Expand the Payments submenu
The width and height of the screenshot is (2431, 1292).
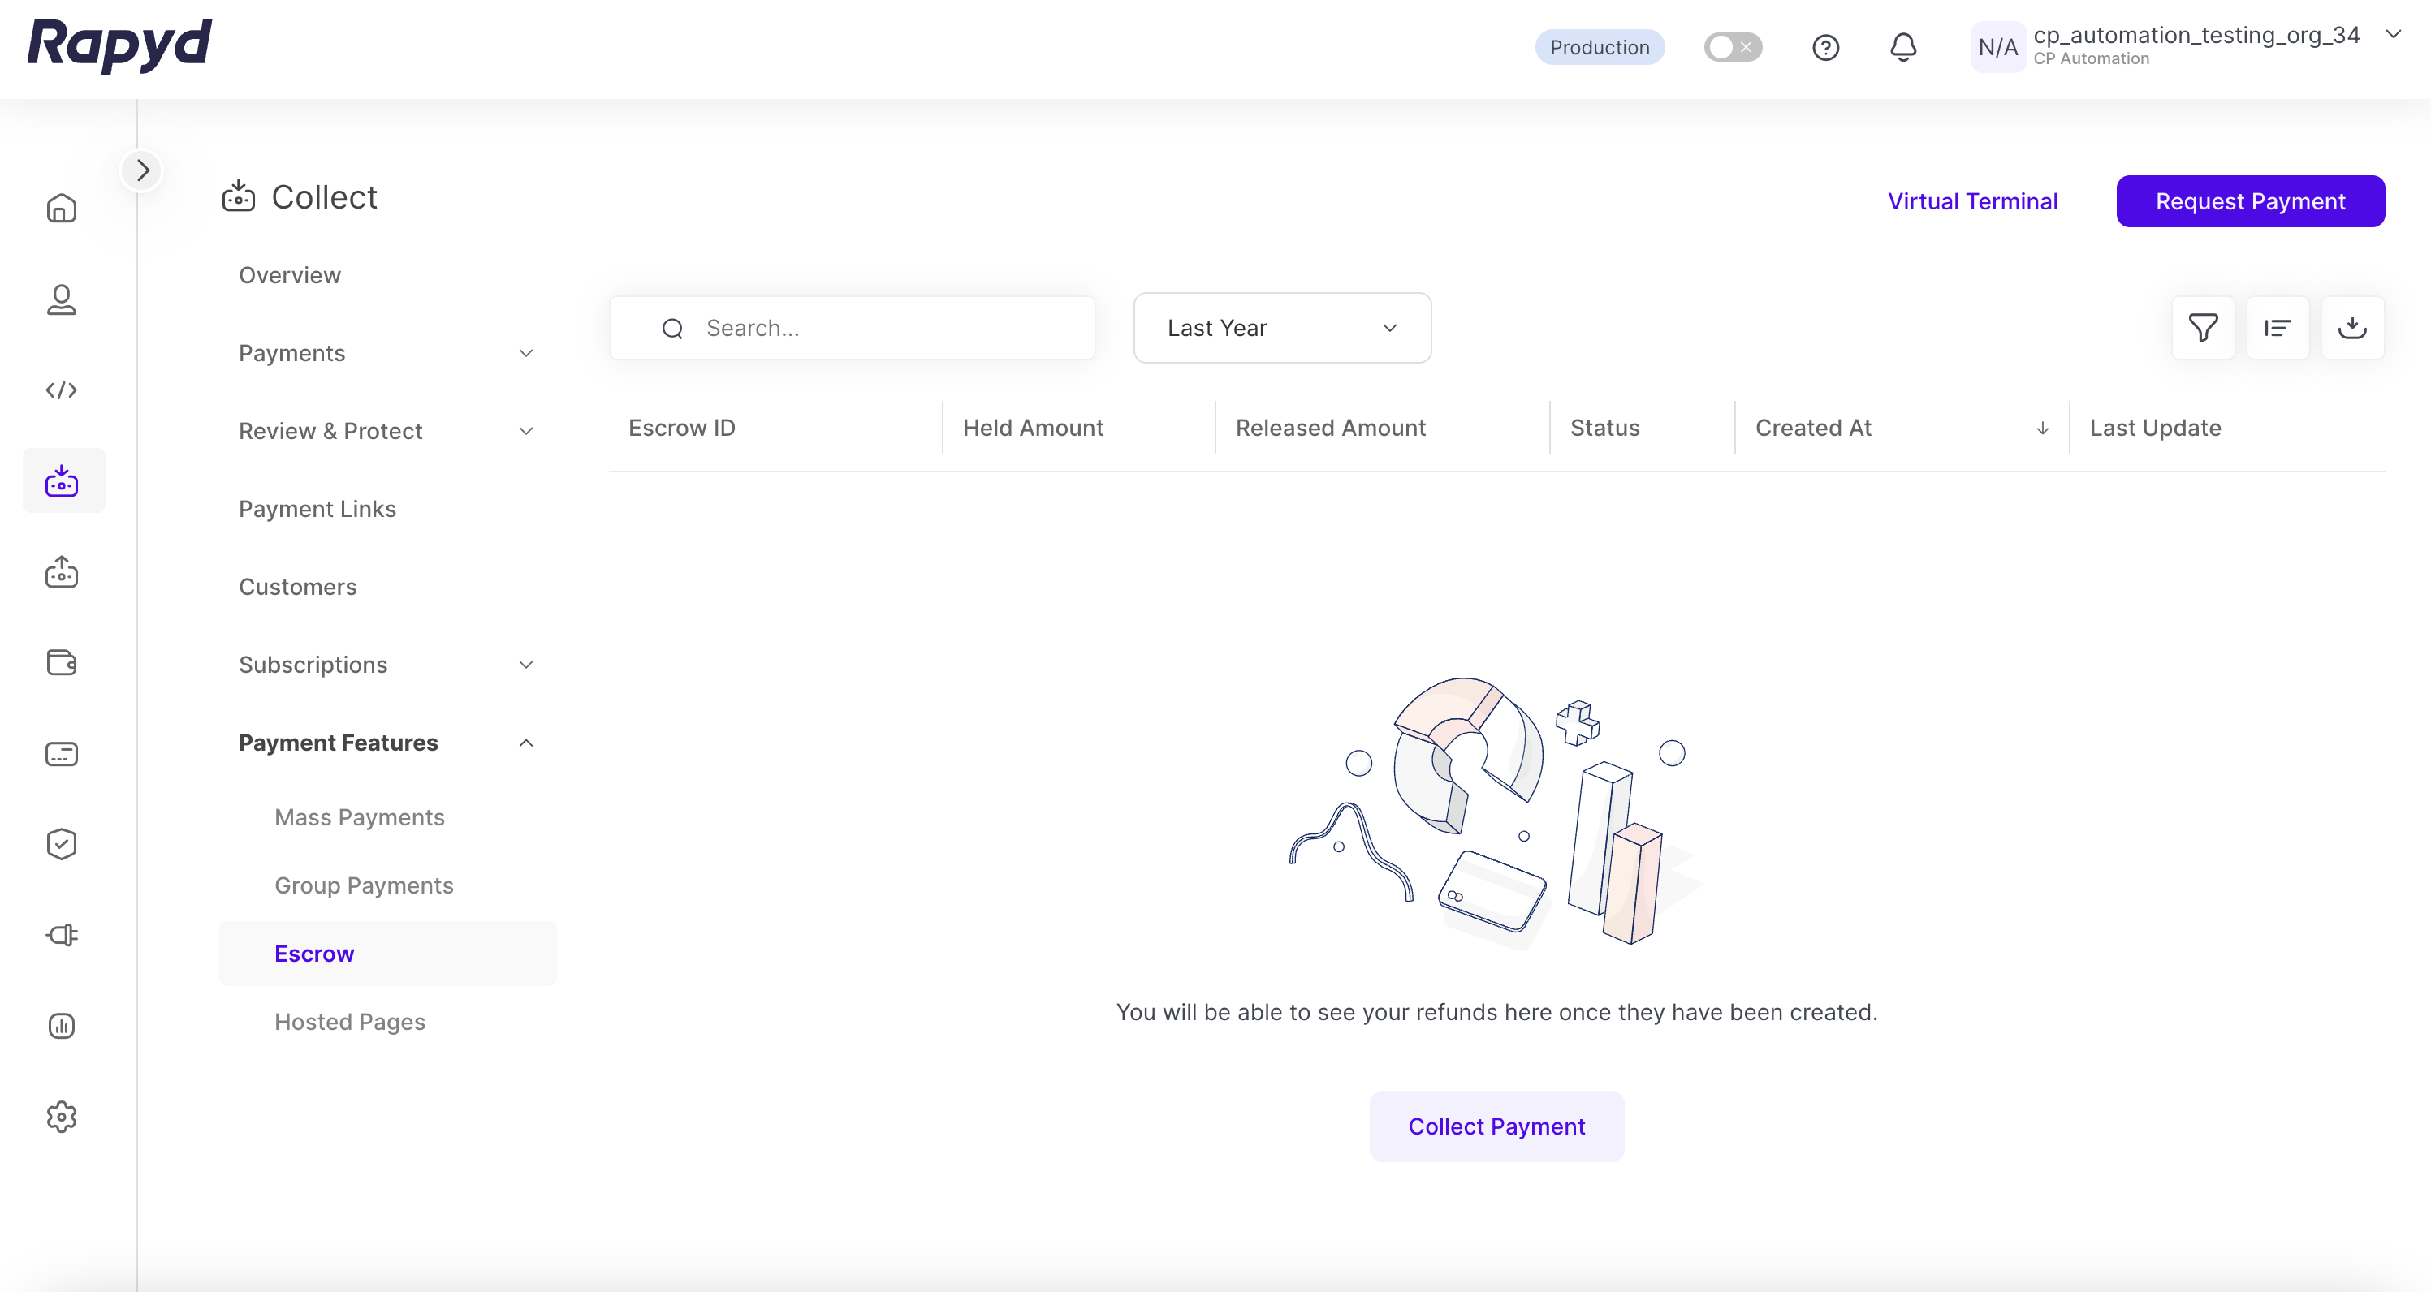(x=525, y=353)
